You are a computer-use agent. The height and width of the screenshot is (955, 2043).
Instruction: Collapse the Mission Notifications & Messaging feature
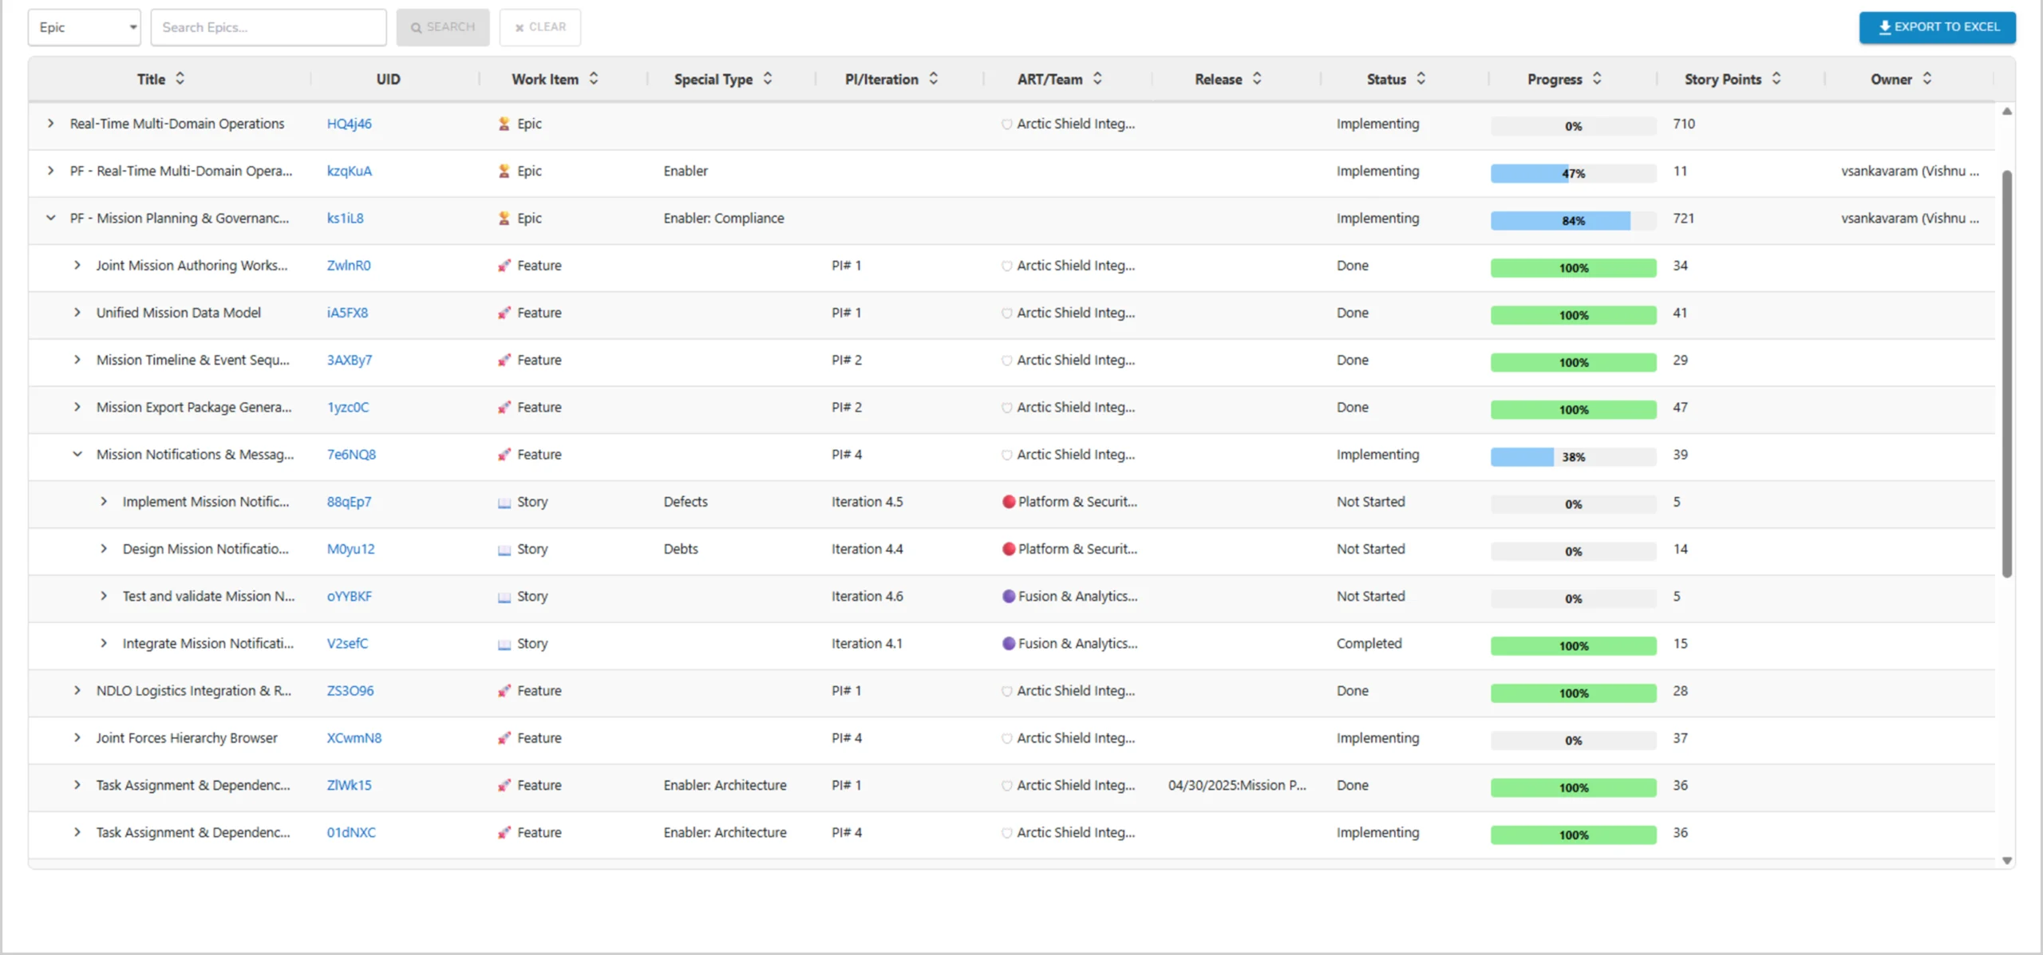tap(77, 454)
